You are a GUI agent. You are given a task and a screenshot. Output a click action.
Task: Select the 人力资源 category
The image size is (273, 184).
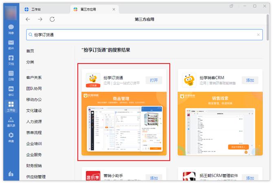(x=34, y=121)
